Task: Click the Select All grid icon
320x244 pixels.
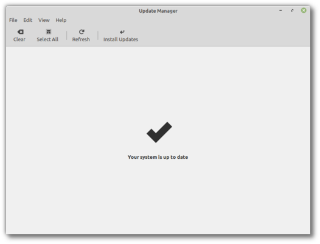Action: click(x=49, y=32)
